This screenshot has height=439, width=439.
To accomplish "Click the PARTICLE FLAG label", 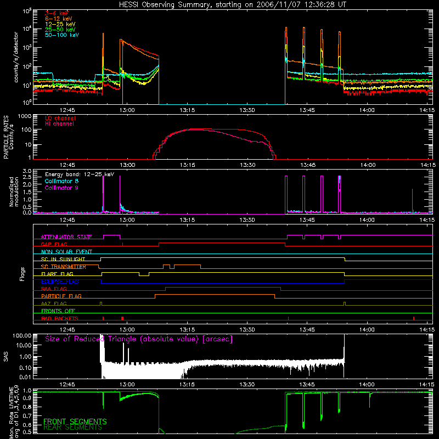I will (61, 296).
